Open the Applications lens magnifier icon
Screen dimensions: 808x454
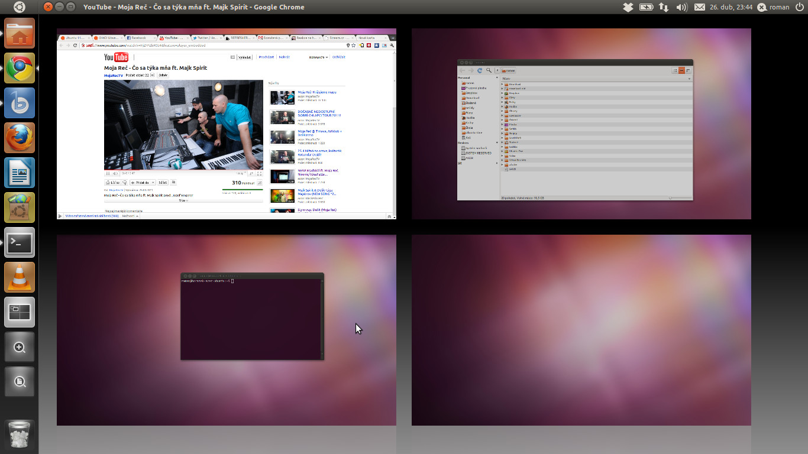(20, 347)
